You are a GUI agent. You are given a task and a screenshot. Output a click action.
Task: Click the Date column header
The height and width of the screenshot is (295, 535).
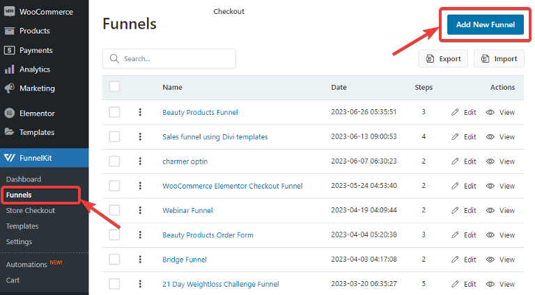339,87
